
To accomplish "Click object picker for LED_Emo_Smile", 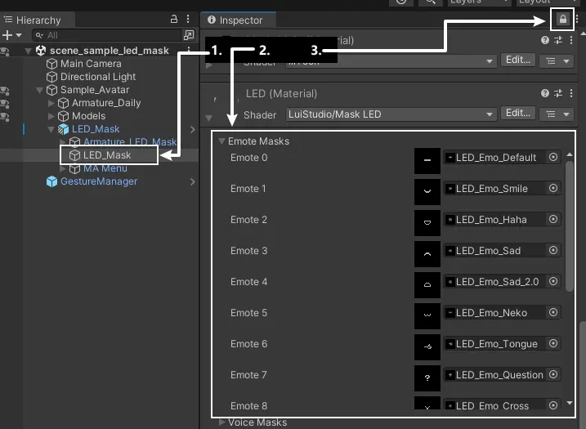I will pos(553,189).
